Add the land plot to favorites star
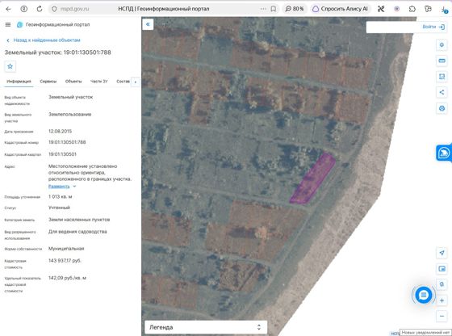Image resolution: width=452 pixels, height=336 pixels. [x=10, y=66]
